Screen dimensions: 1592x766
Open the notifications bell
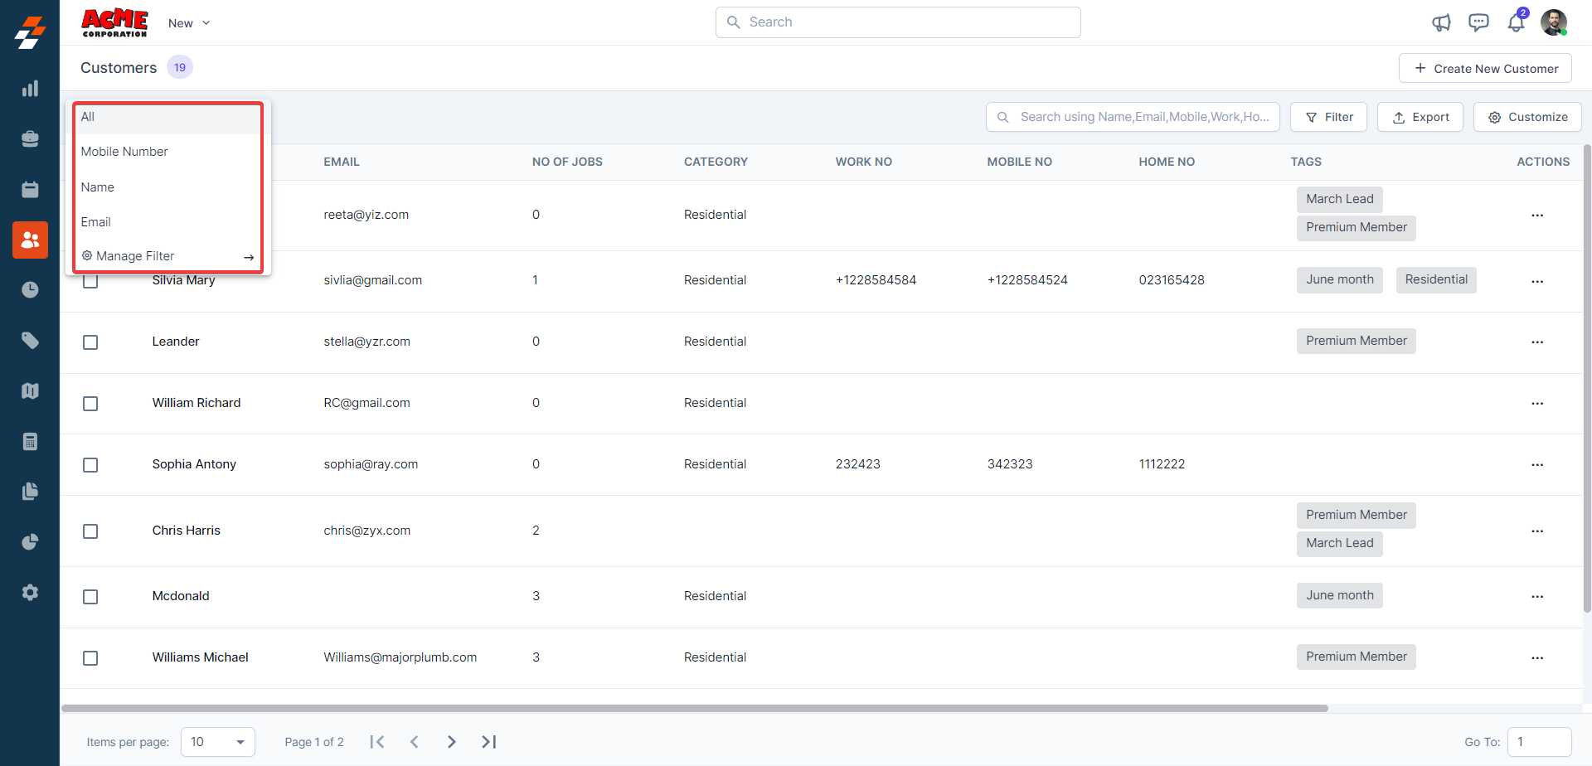point(1516,22)
